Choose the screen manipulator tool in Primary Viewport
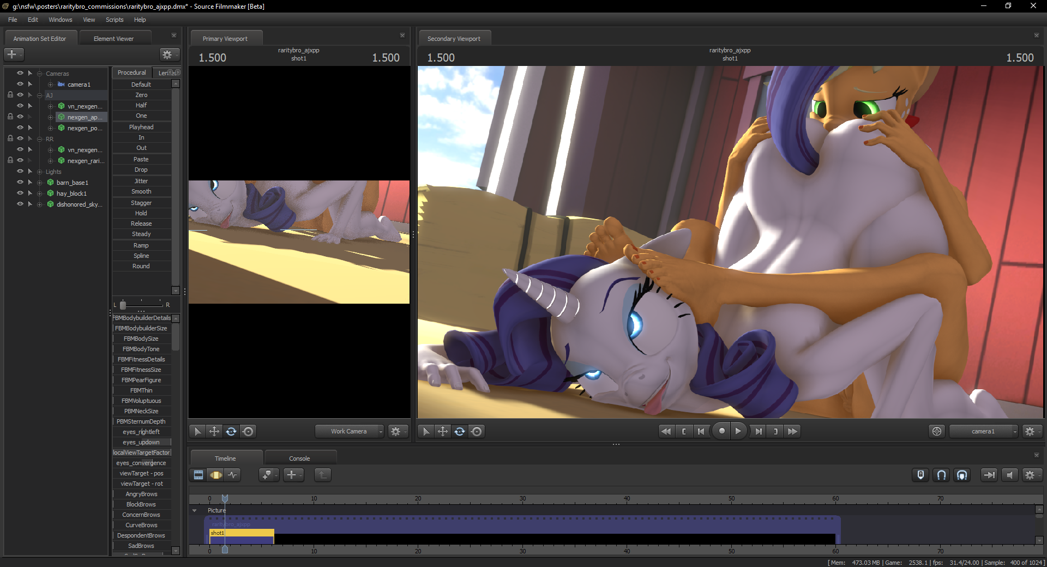Screen dimensions: 1047x567 click(248, 431)
